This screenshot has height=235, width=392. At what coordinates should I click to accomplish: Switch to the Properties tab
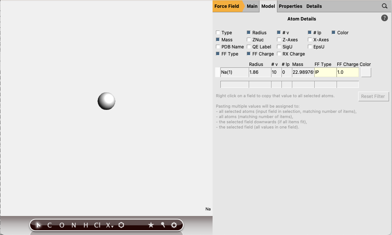click(290, 6)
